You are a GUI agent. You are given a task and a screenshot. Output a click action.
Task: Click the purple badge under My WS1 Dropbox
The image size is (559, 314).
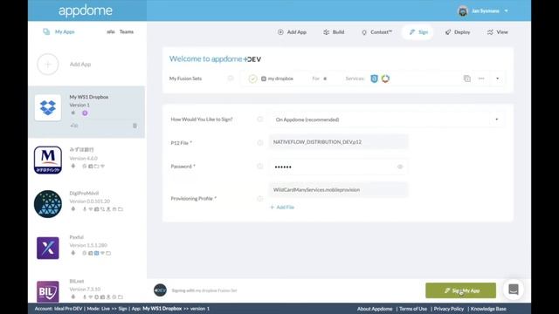point(85,113)
